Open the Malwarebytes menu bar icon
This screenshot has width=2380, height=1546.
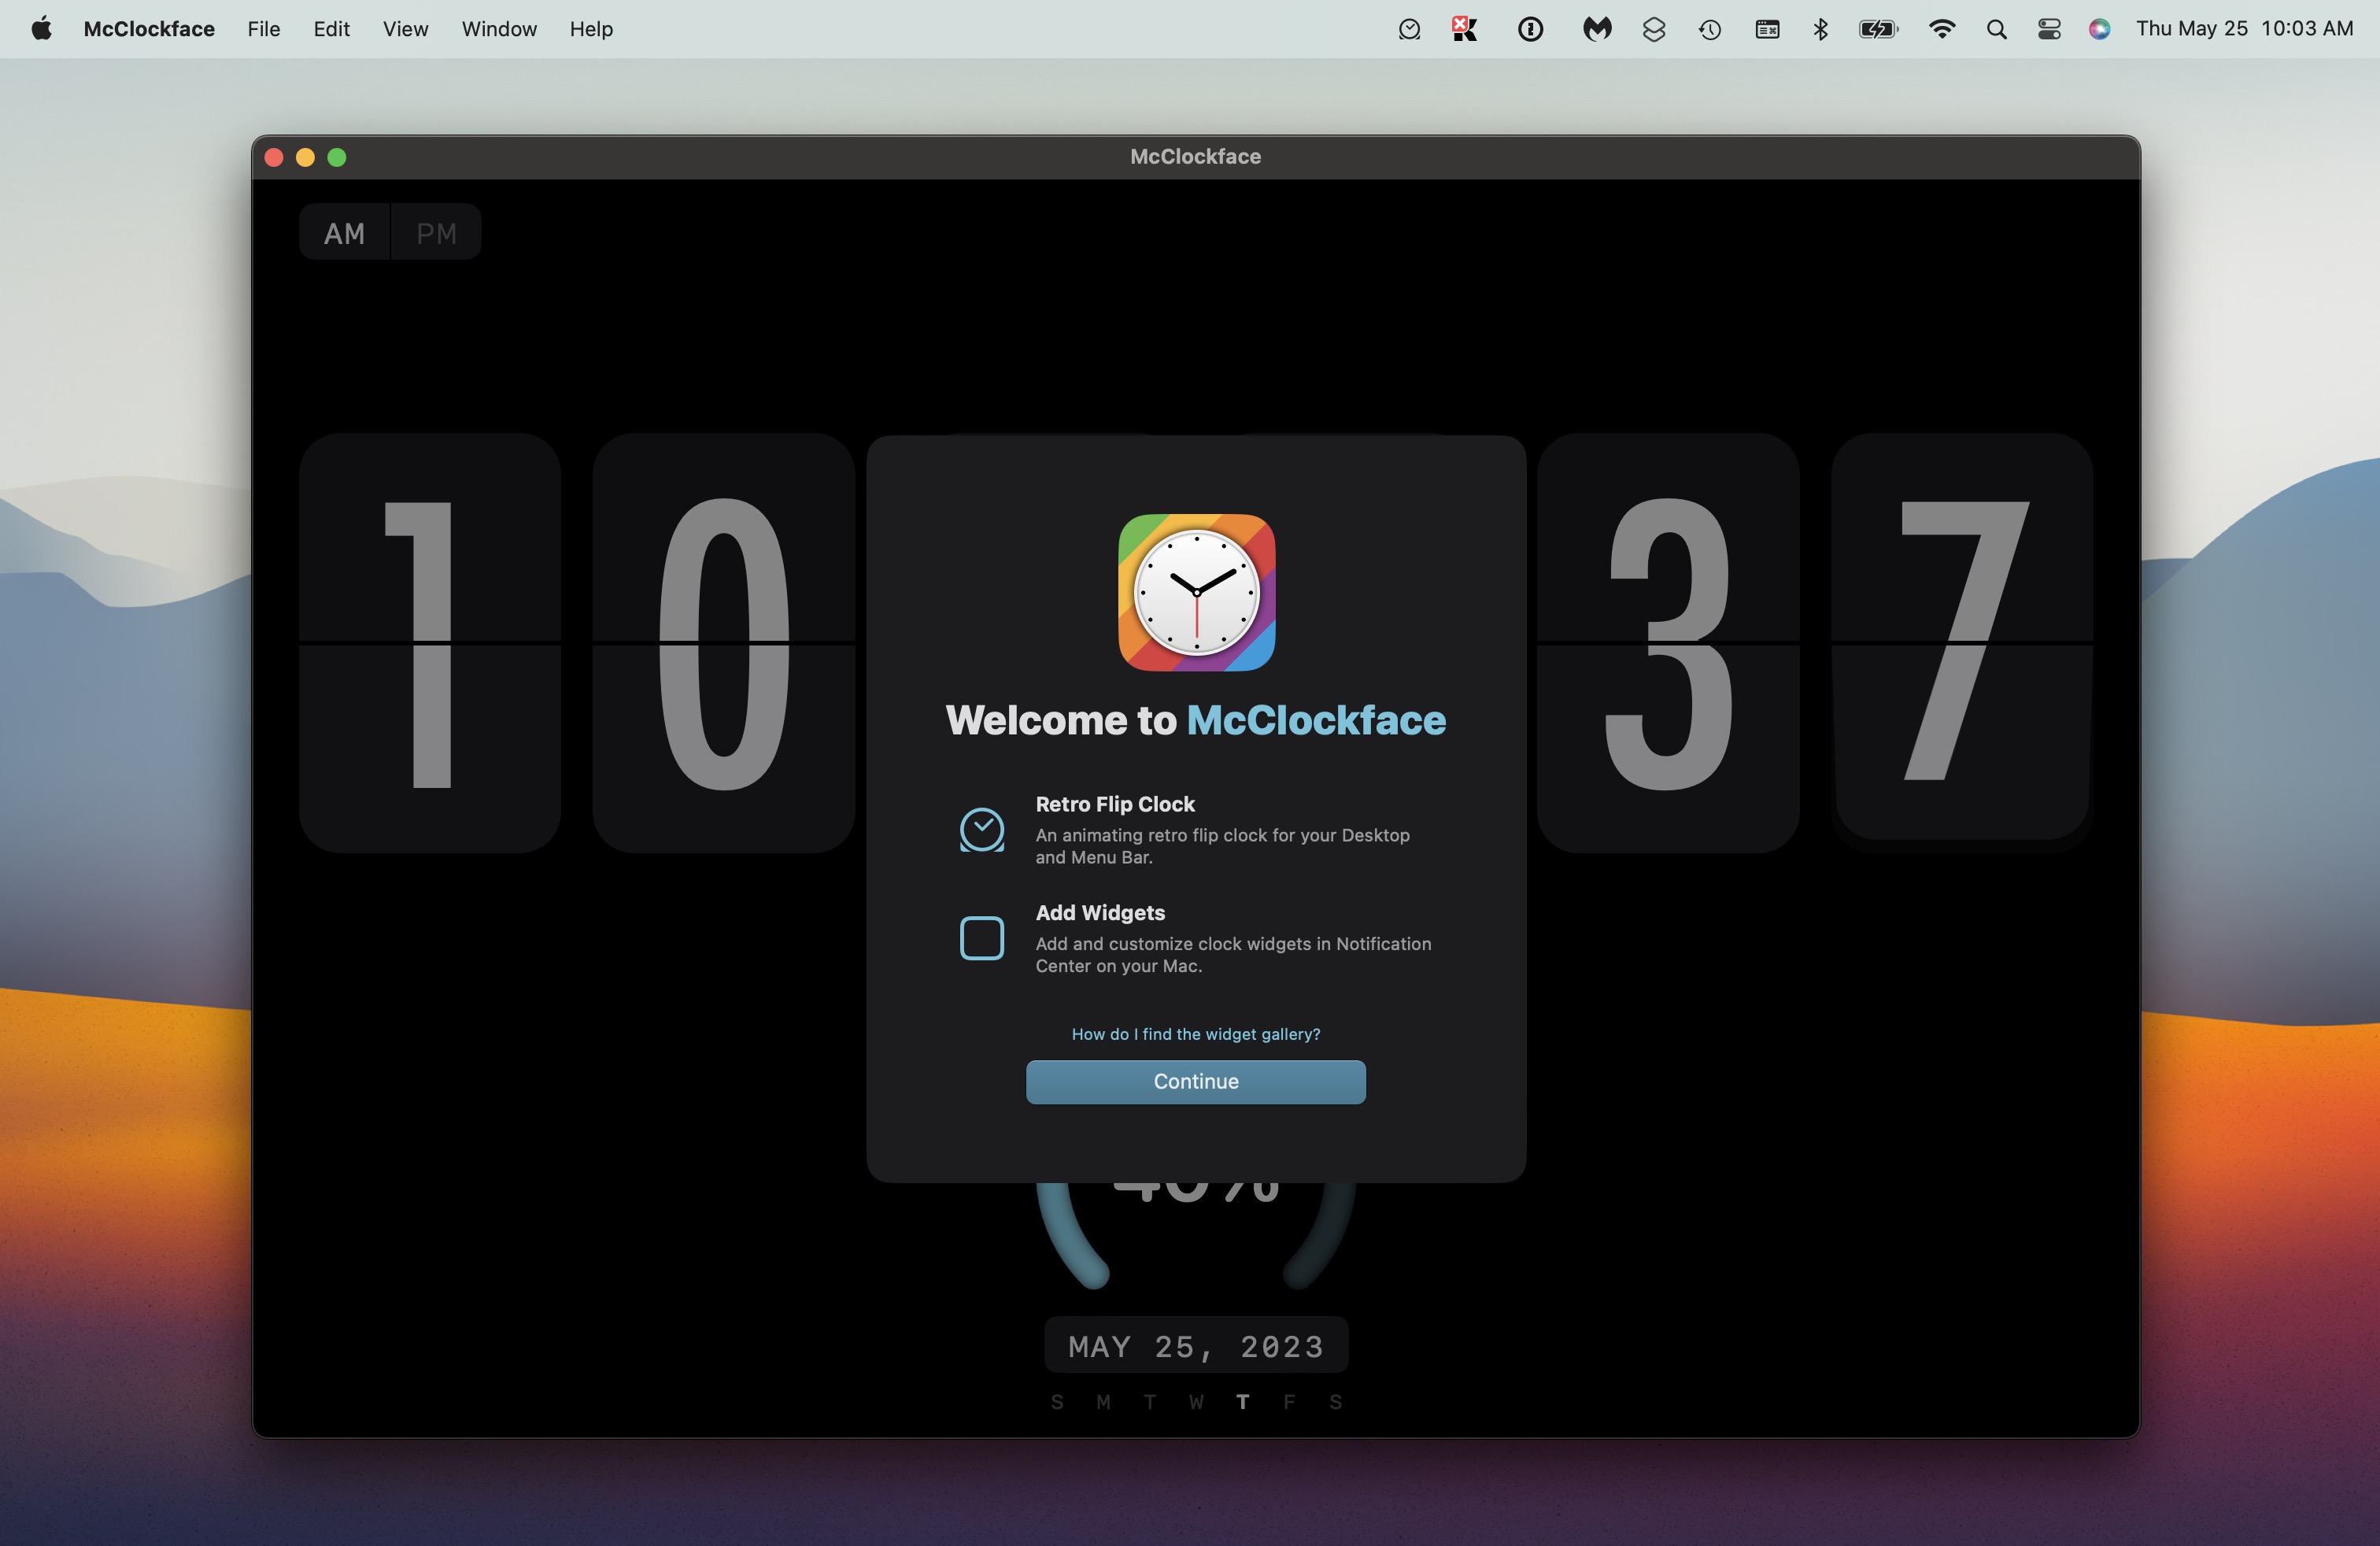point(1596,29)
